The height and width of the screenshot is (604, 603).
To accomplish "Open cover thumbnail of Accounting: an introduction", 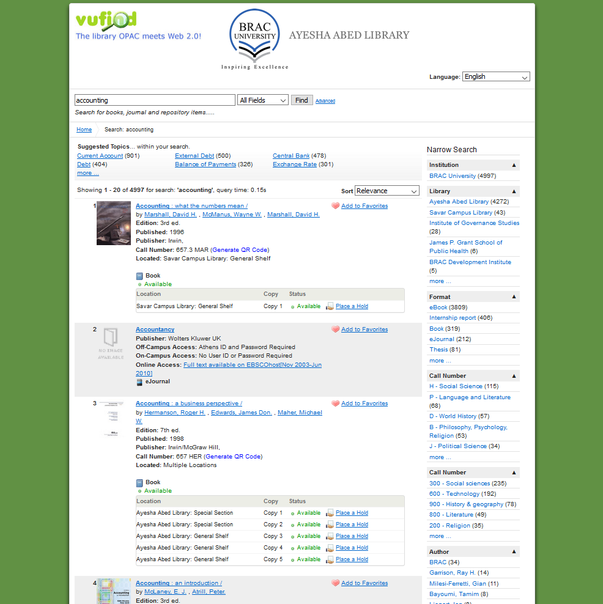I will pyautogui.click(x=114, y=591).
